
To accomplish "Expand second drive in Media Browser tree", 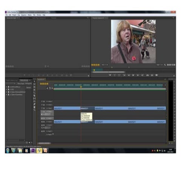I will coord(6,89).
